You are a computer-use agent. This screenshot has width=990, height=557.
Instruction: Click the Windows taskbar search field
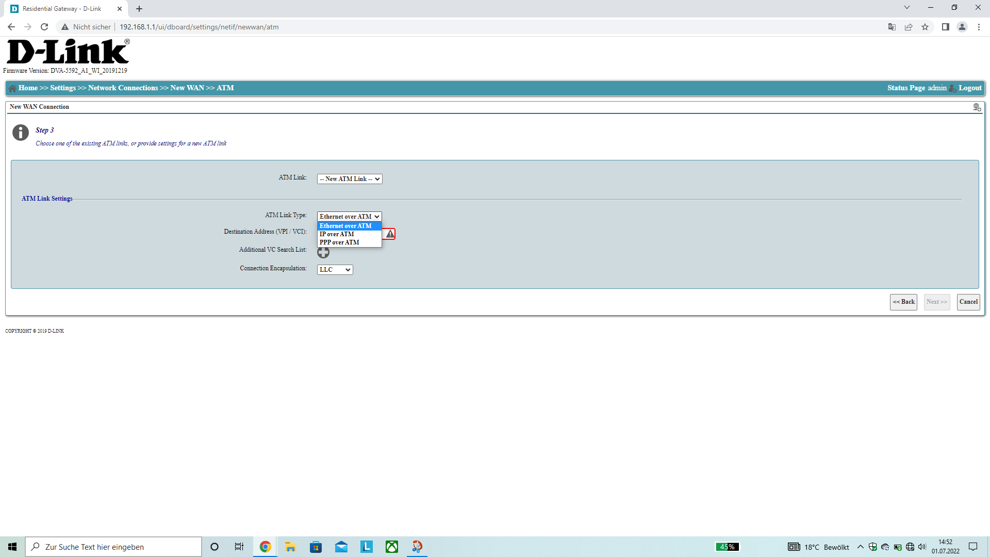113,547
